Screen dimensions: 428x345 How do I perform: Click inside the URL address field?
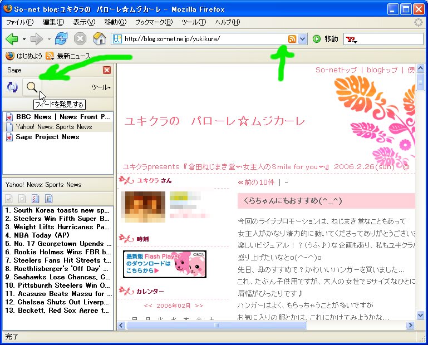(205, 39)
